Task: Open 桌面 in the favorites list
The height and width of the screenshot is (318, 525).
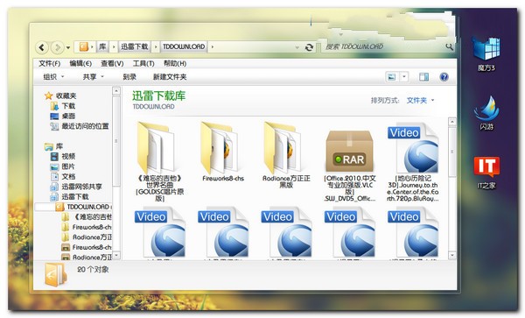Action: coord(63,116)
